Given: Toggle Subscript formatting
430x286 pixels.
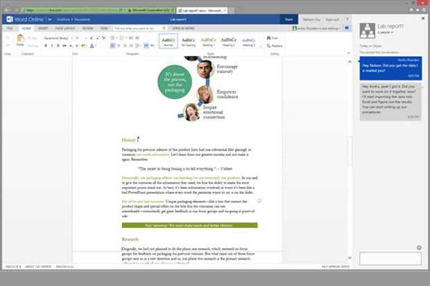Looking at the screenshot, I should [x=71, y=46].
